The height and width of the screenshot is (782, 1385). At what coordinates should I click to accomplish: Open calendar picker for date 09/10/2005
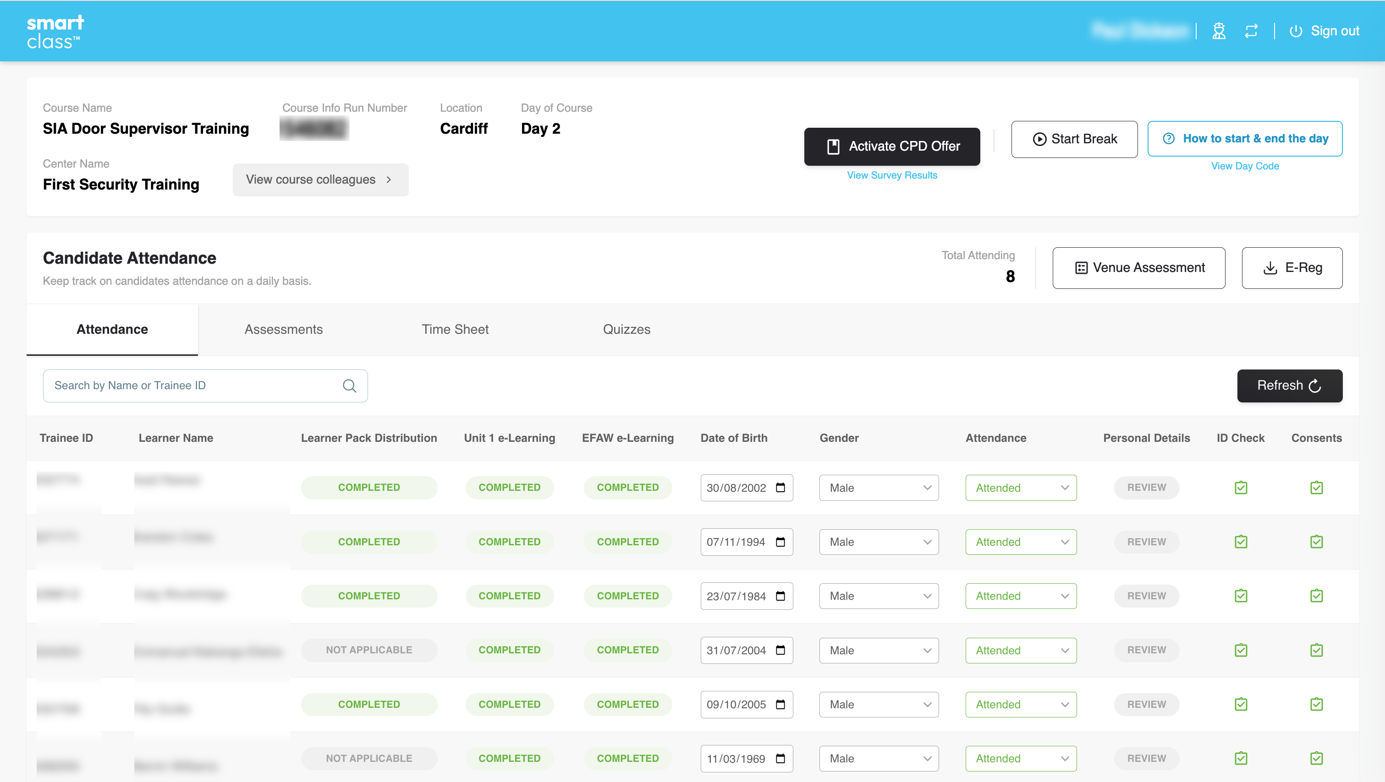[x=780, y=705]
